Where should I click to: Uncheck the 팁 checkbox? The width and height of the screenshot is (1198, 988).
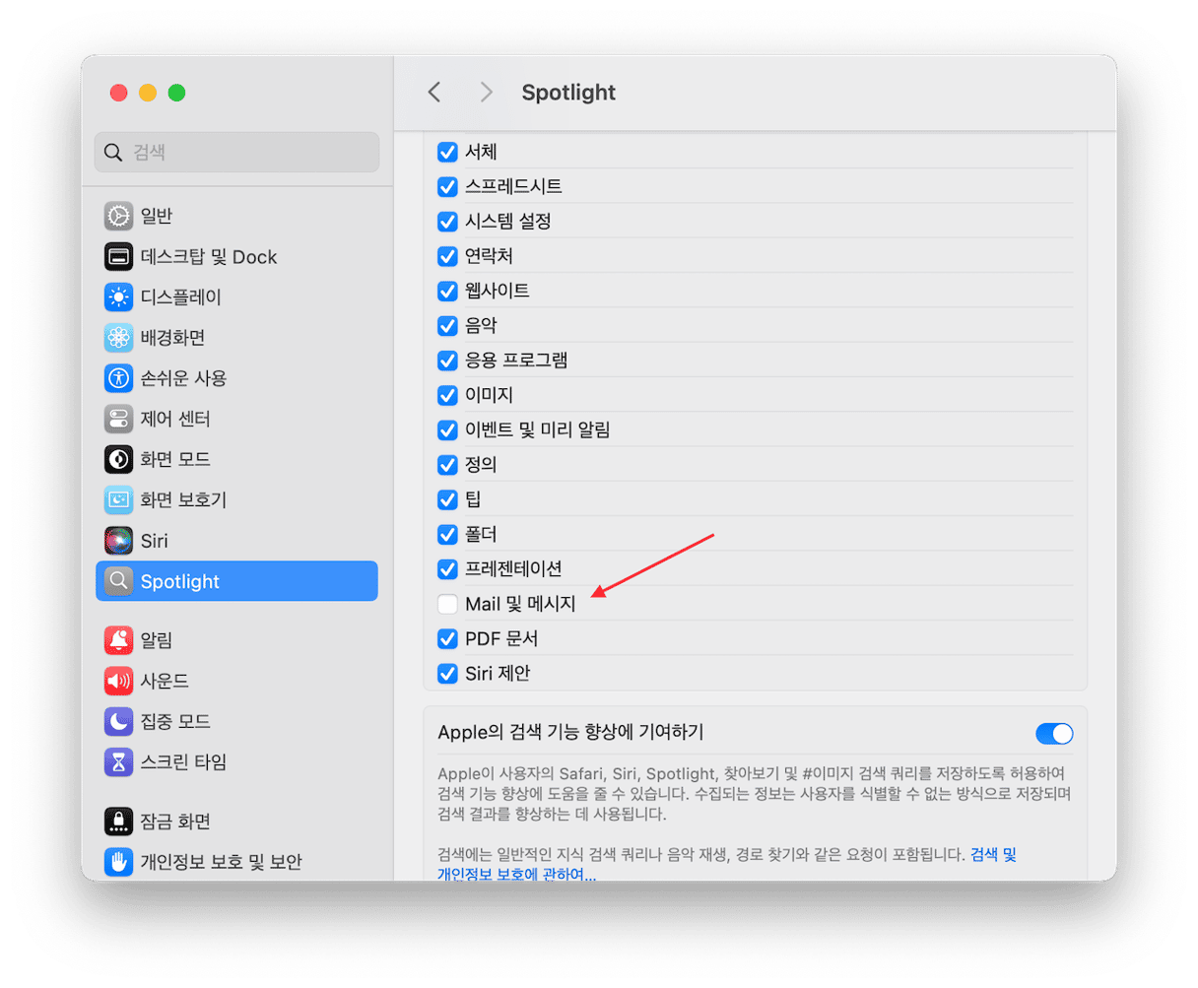pyautogui.click(x=447, y=499)
